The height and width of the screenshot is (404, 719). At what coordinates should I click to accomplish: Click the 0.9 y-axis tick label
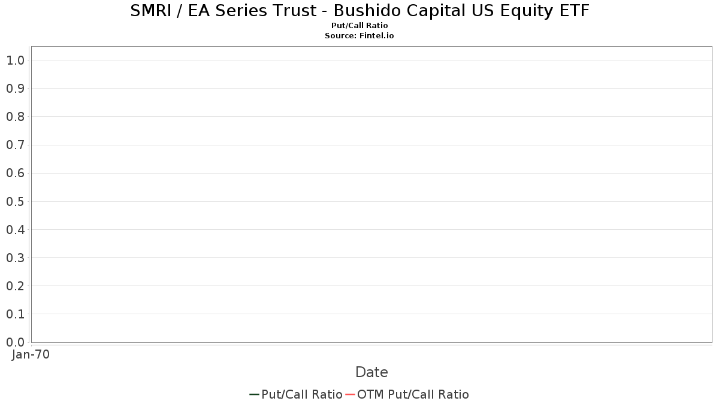point(16,88)
